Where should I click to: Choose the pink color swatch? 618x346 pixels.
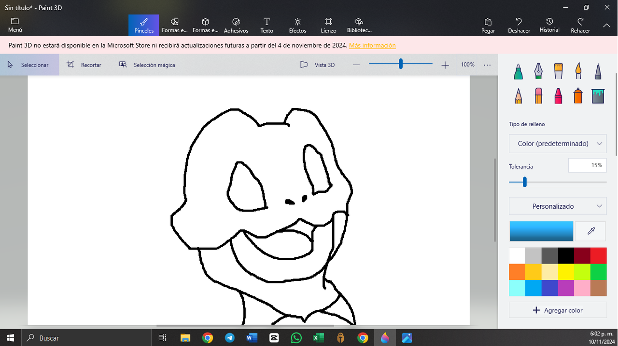point(582,288)
